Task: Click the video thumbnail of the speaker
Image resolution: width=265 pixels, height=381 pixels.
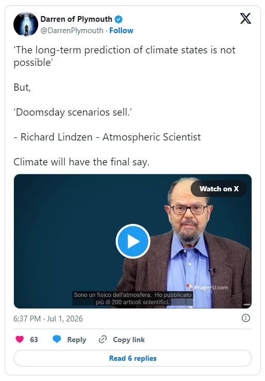Action: coord(133,241)
